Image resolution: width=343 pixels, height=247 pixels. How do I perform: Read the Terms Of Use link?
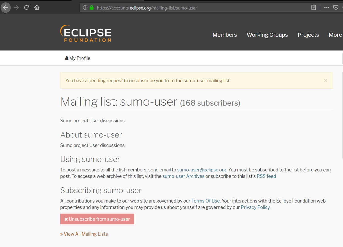pos(206,201)
